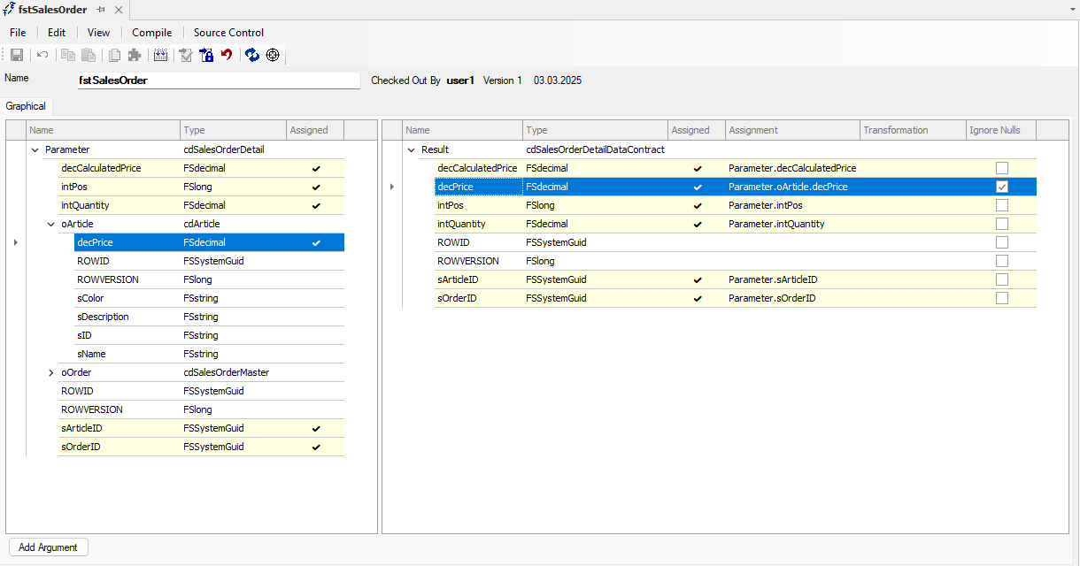Screen dimensions: 1080x566
Task: Select the Parameter.sArticleID assignment cell
Action: 792,279
